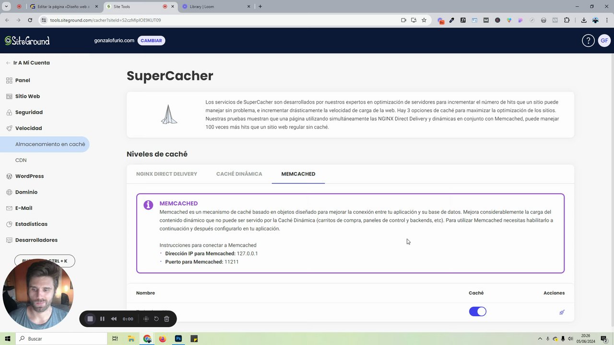
Task: Click the flush cache broom icon
Action: pyautogui.click(x=562, y=312)
